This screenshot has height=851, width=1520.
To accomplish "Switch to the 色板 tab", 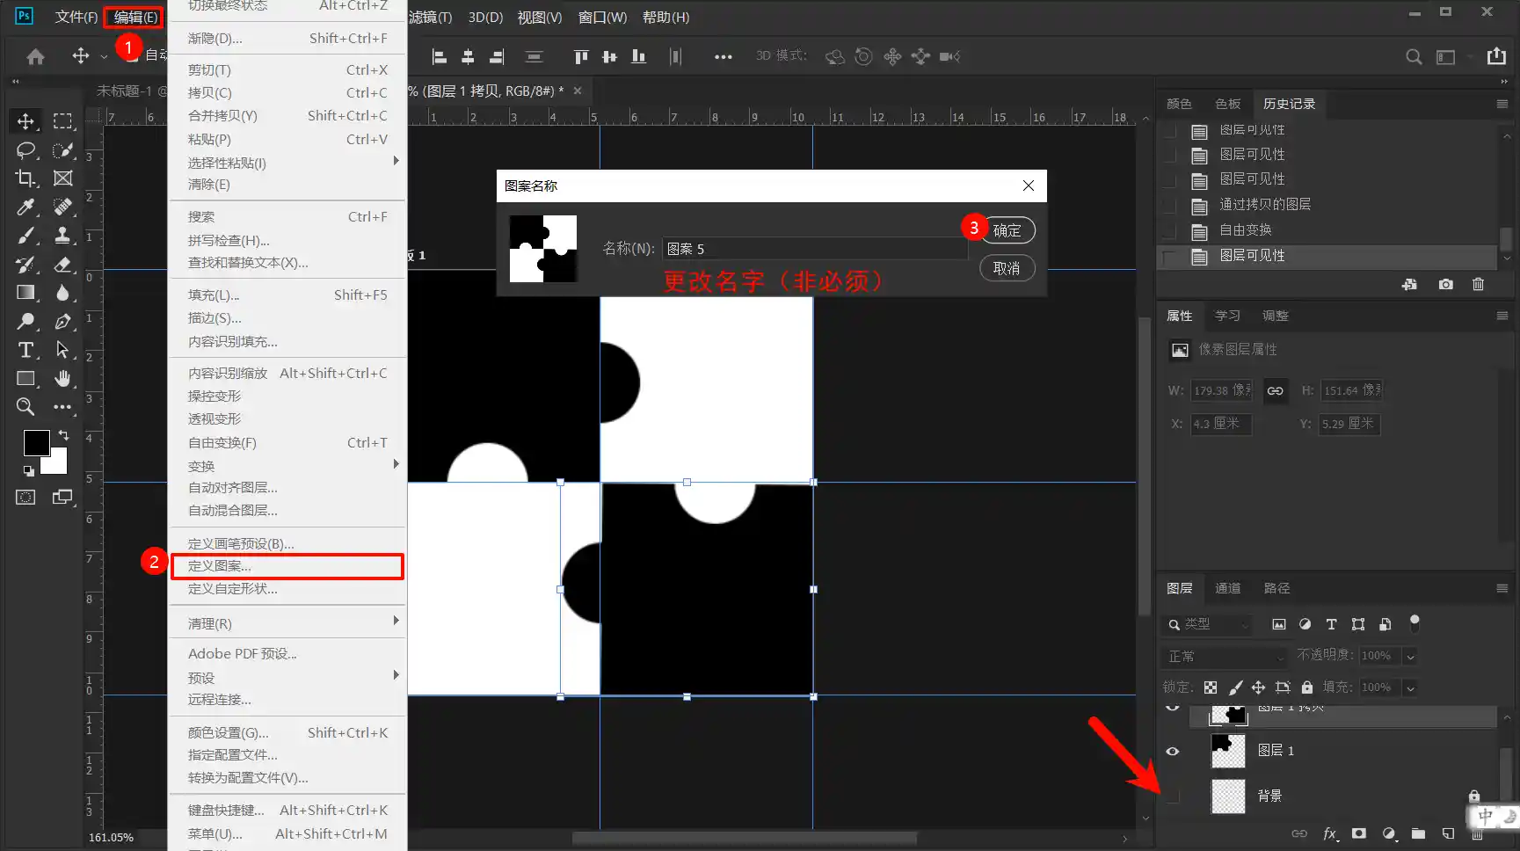I will point(1227,104).
